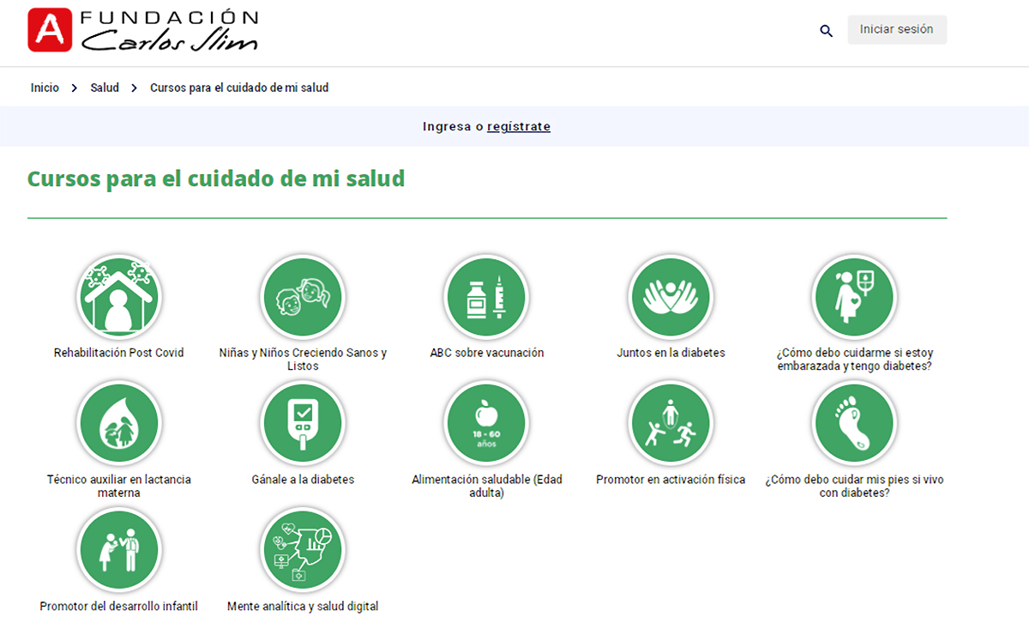Click the Rehabilitación Post Covid house icon
This screenshot has height=617, width=1029.
[x=118, y=297]
